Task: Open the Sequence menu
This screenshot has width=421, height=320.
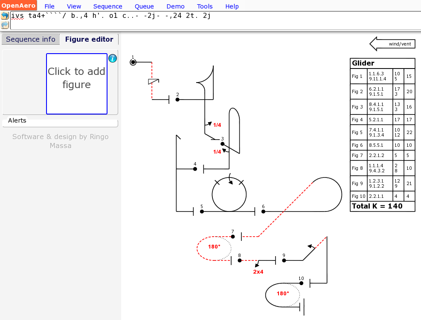Action: [x=107, y=6]
